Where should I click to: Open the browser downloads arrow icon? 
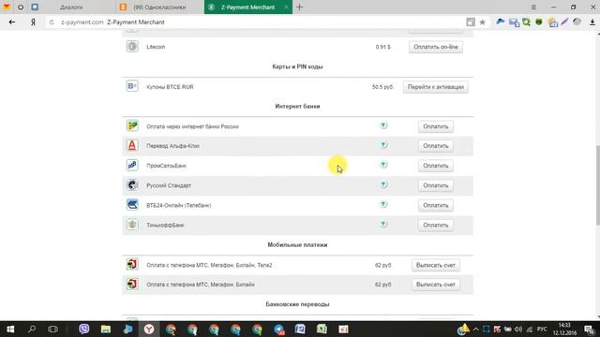point(592,22)
